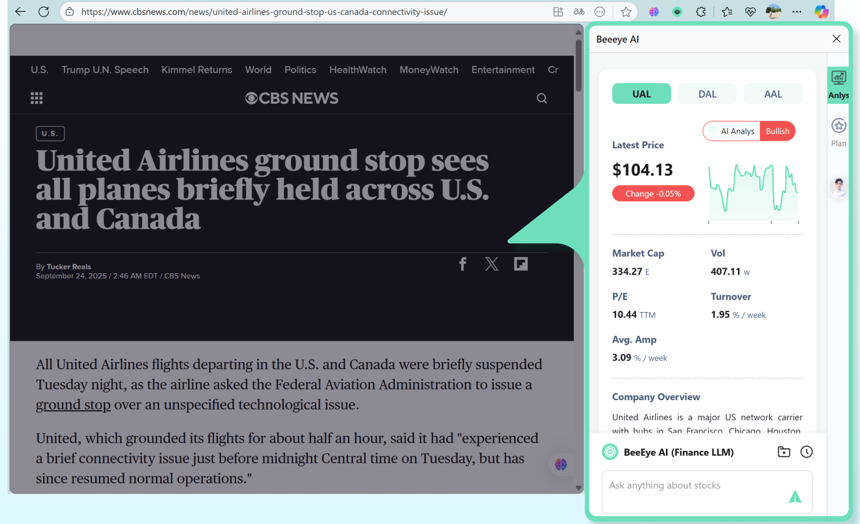Image resolution: width=860 pixels, height=524 pixels.
Task: Share article on Facebook
Action: click(x=463, y=264)
